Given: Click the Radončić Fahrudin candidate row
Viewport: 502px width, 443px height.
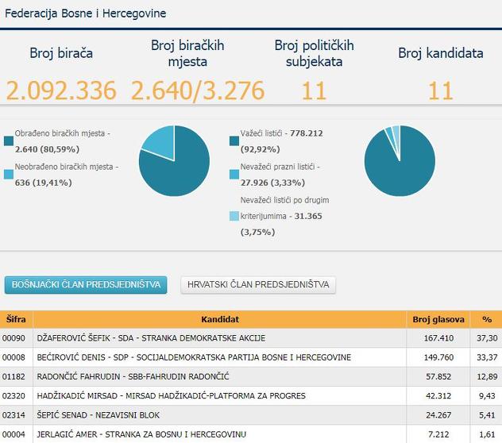Looking at the screenshot, I should point(133,376).
